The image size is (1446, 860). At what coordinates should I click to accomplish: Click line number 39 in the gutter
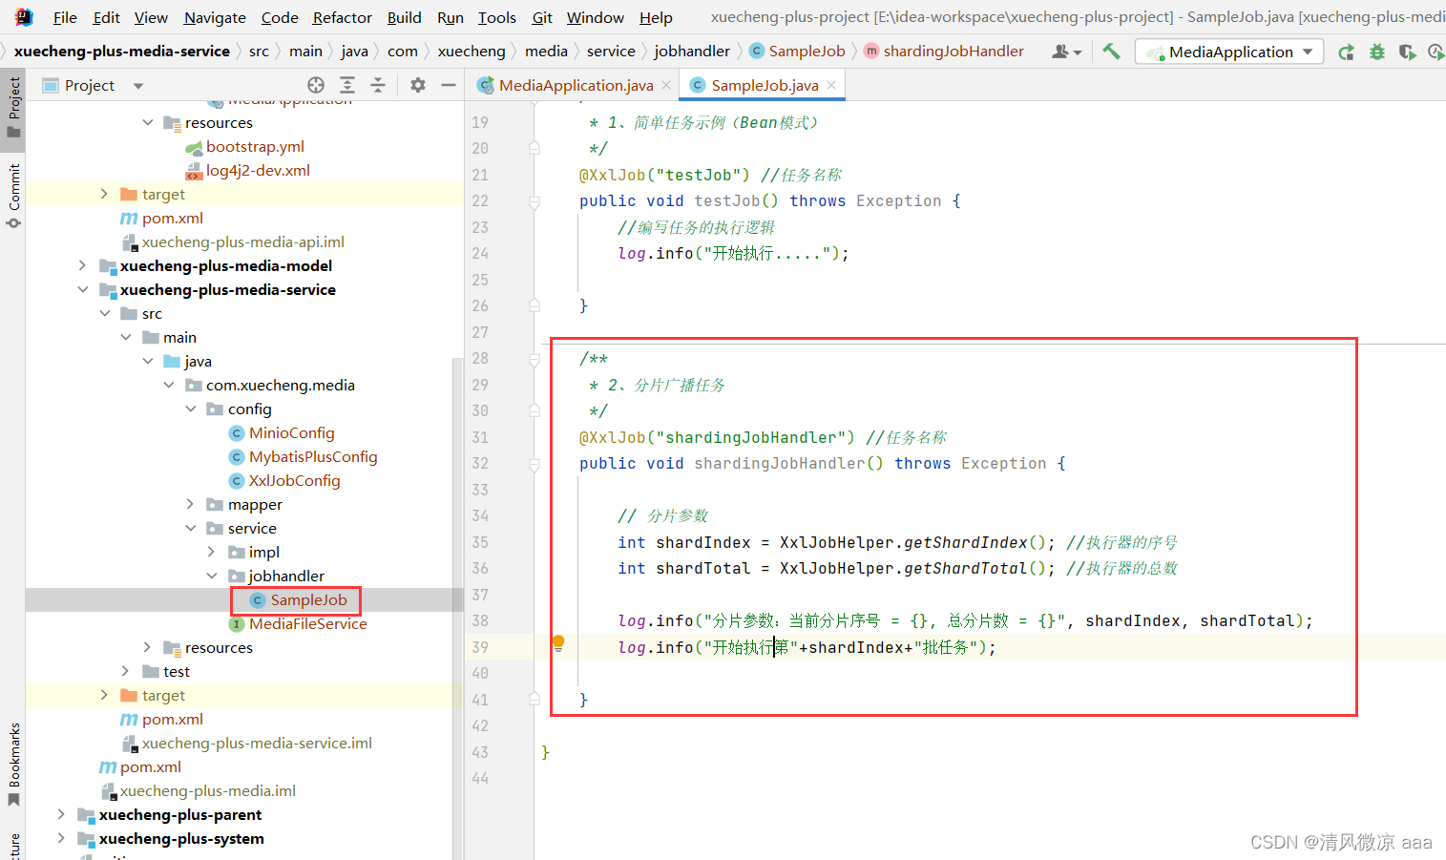pyautogui.click(x=480, y=647)
